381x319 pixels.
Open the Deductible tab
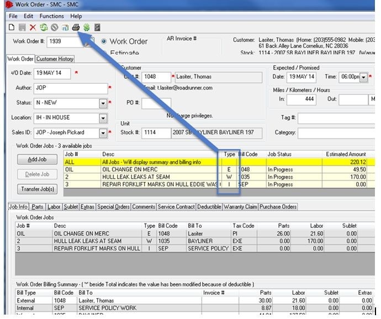[x=209, y=207]
